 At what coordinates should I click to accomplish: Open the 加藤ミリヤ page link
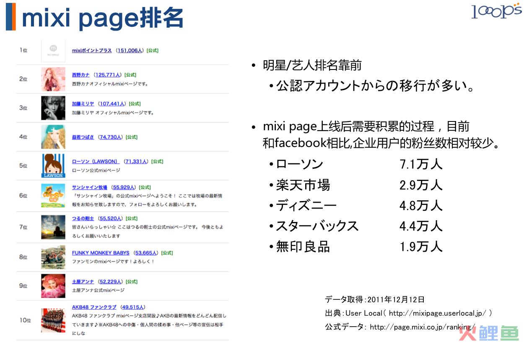(x=83, y=103)
